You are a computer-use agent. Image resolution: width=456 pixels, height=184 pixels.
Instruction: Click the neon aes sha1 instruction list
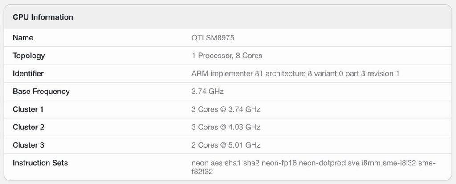[313, 168]
